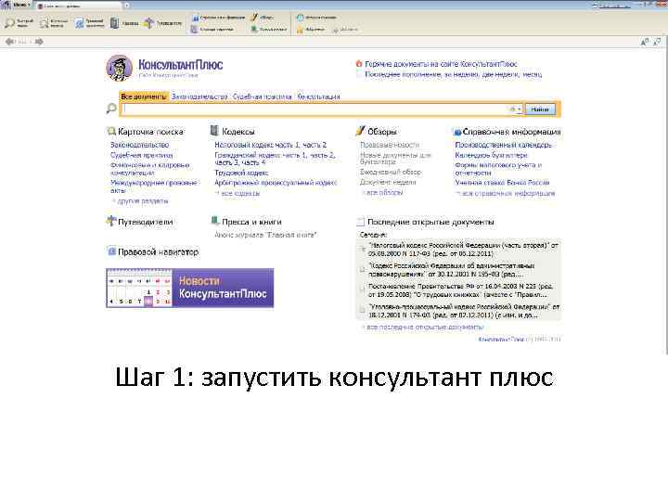Viewport: 668px width, 501px height.
Task: Click the Новости КонсультантПлюс banner
Action: click(x=189, y=288)
